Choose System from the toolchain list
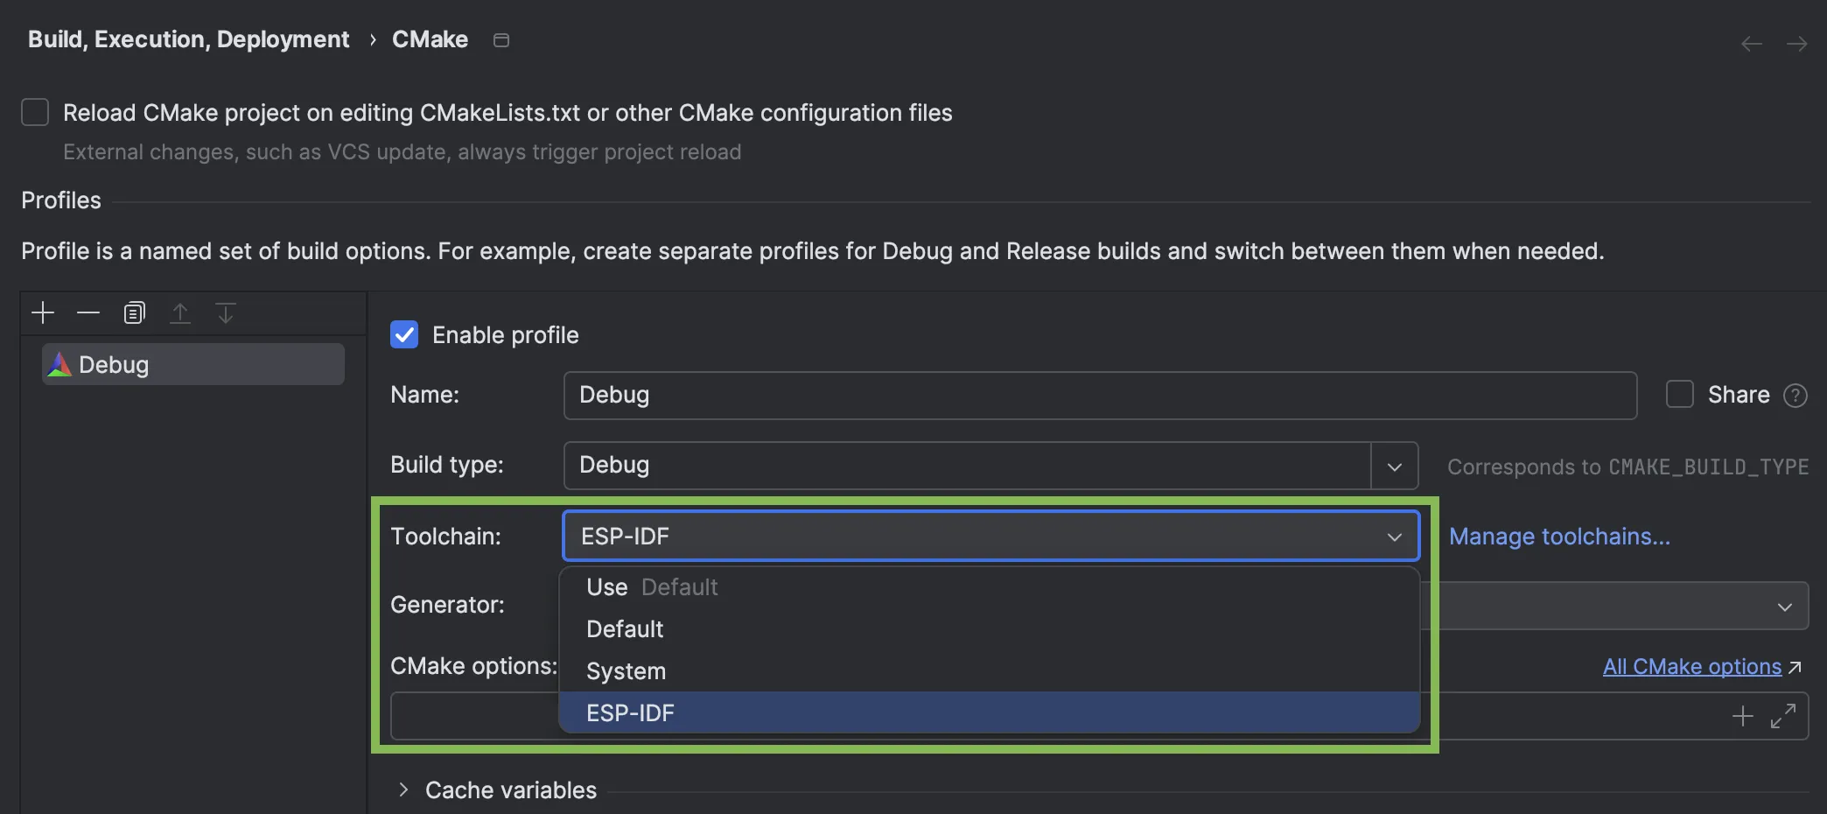 [626, 671]
